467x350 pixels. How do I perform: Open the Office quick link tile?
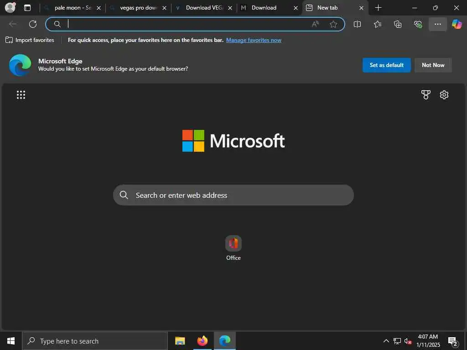[x=233, y=248]
